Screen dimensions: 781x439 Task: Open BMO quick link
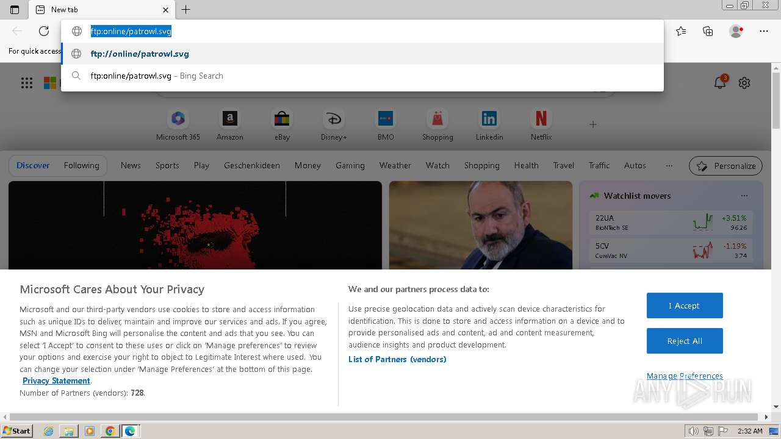pos(386,125)
